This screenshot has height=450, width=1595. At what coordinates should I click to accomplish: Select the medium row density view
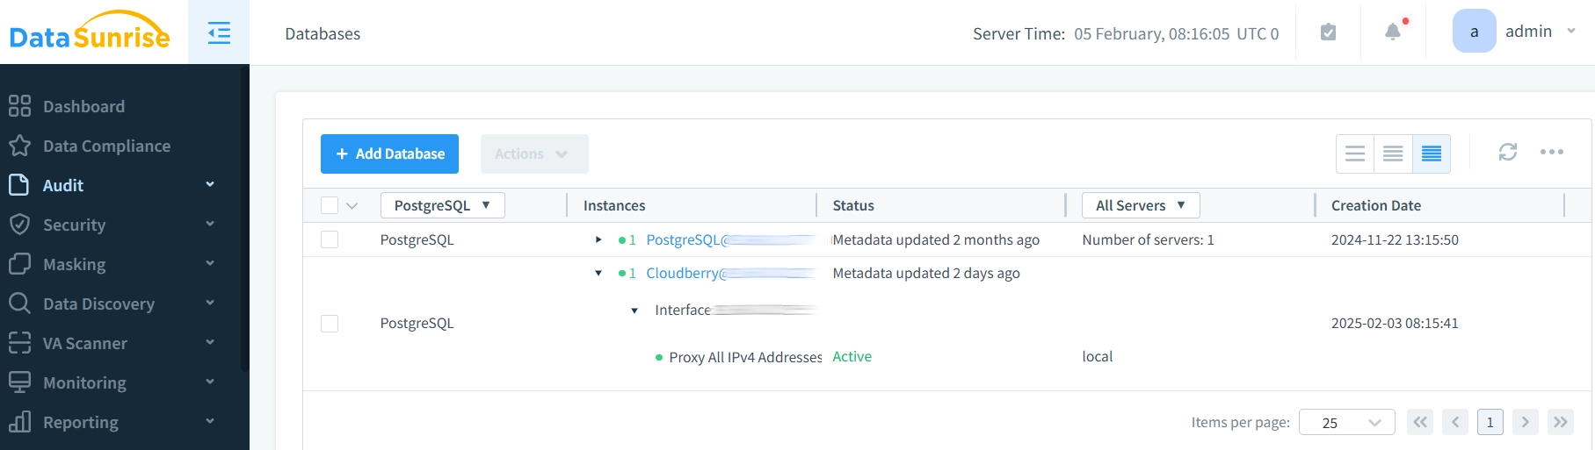(x=1393, y=154)
